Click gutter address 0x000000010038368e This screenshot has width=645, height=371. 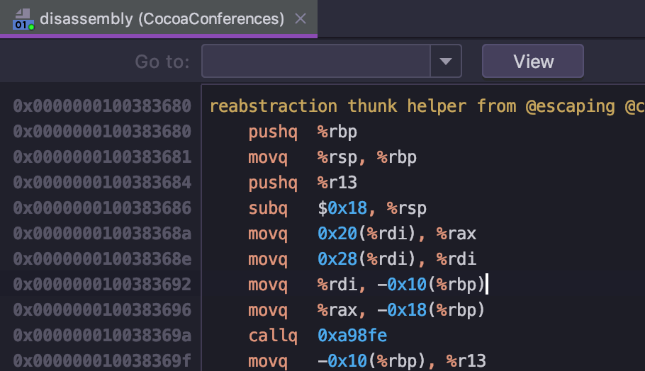click(x=102, y=259)
